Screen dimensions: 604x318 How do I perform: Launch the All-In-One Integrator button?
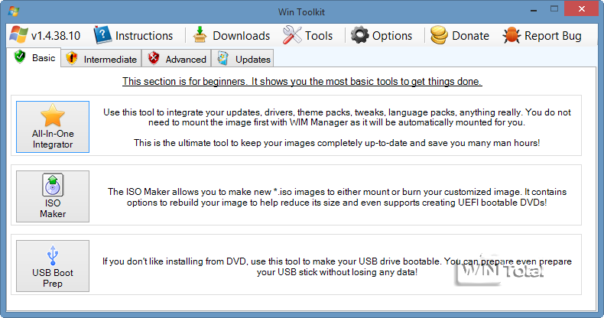(53, 127)
